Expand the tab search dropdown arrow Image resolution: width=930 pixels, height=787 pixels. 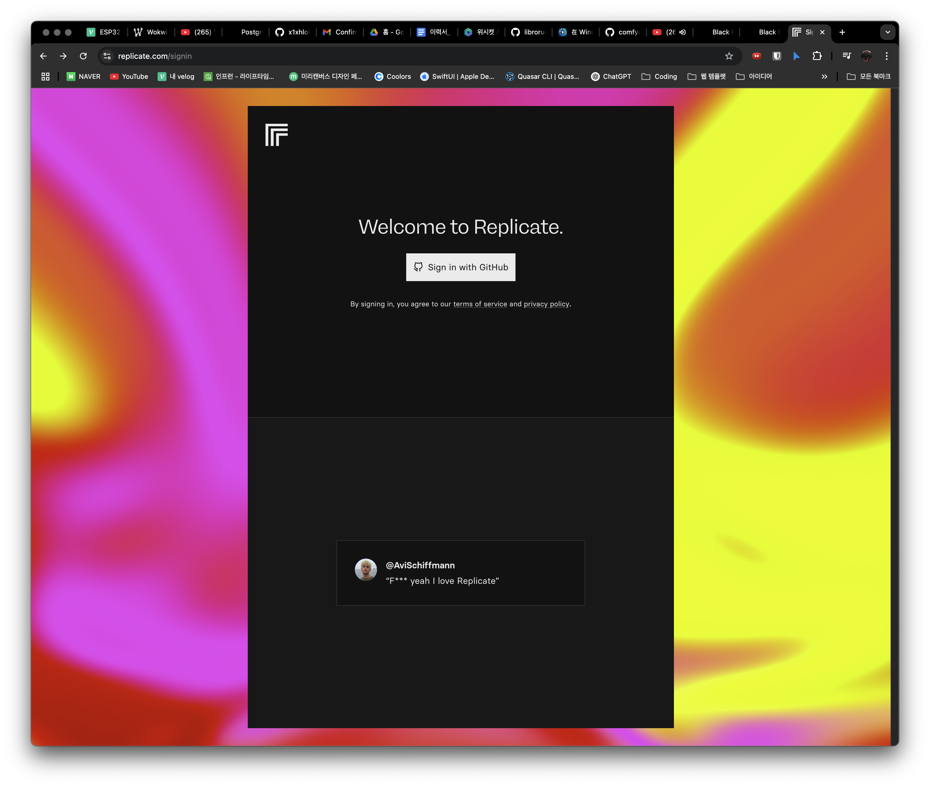(x=887, y=32)
